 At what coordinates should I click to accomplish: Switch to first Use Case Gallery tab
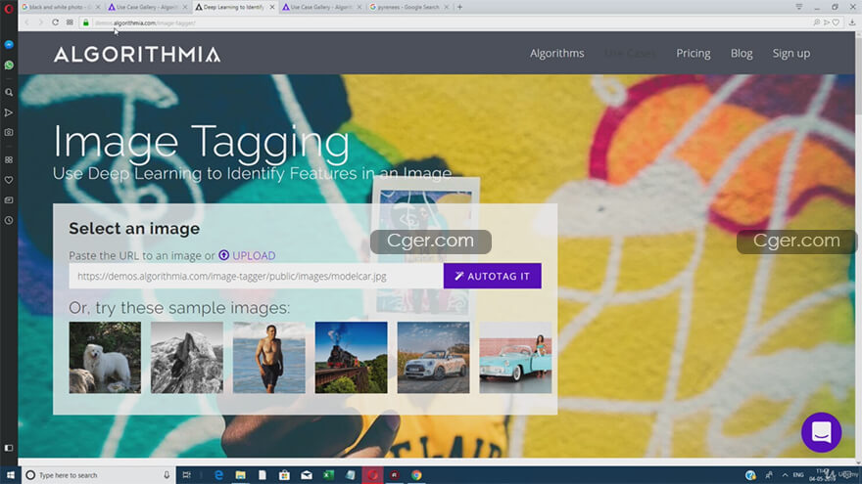[145, 7]
